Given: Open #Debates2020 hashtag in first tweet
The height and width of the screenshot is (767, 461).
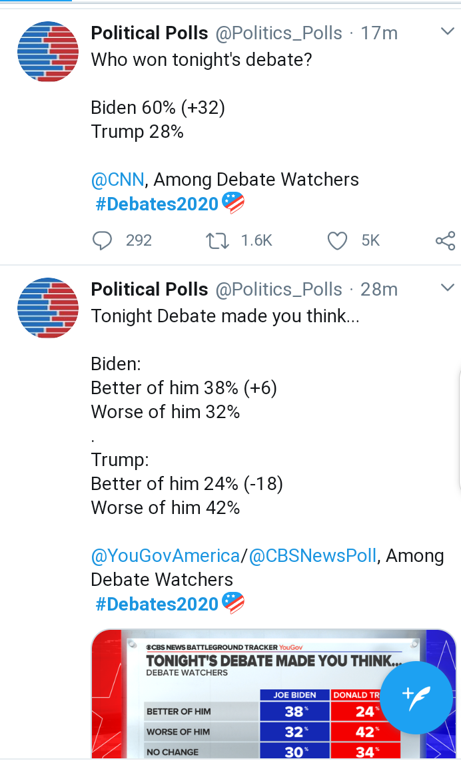Looking at the screenshot, I should (157, 204).
